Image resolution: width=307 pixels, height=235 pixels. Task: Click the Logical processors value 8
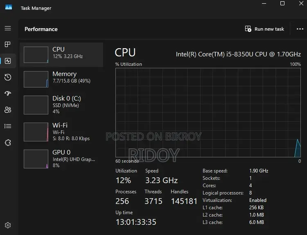[251, 193]
